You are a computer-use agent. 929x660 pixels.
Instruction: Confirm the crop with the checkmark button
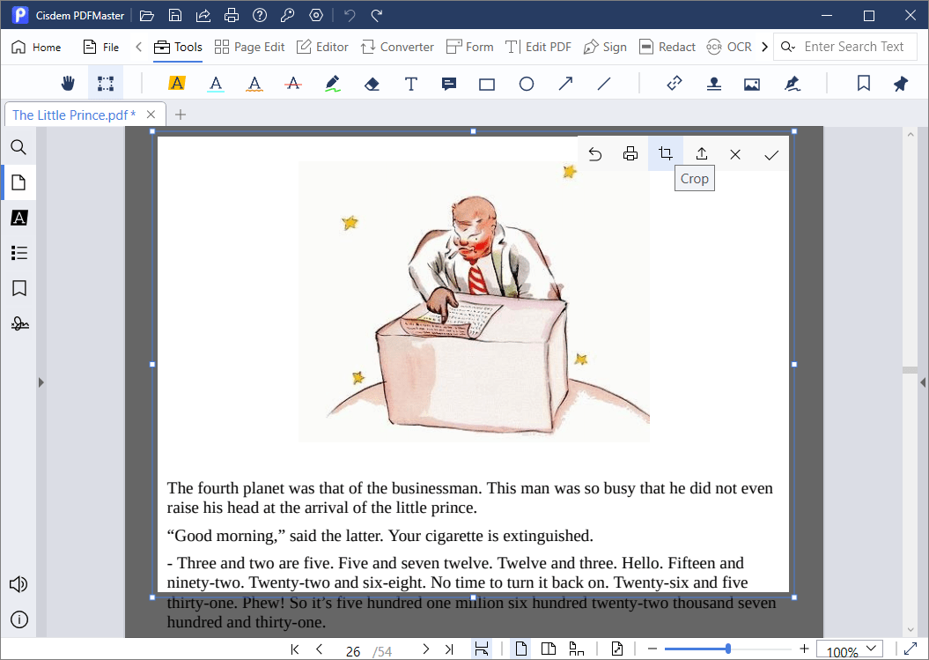(771, 153)
